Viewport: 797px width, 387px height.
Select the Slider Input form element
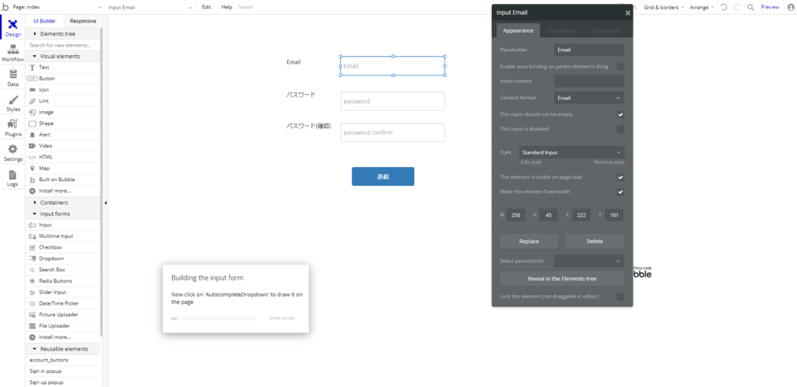[63, 292]
